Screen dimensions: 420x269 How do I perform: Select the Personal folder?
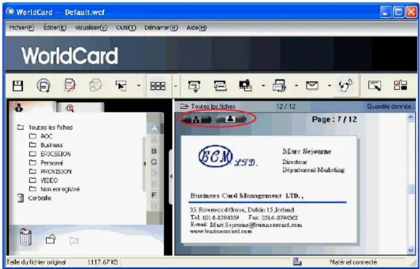(46, 162)
